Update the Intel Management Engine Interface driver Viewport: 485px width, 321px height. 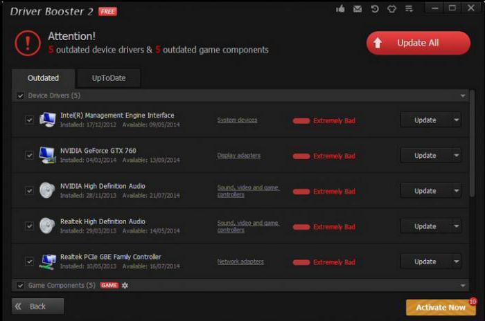(x=425, y=120)
